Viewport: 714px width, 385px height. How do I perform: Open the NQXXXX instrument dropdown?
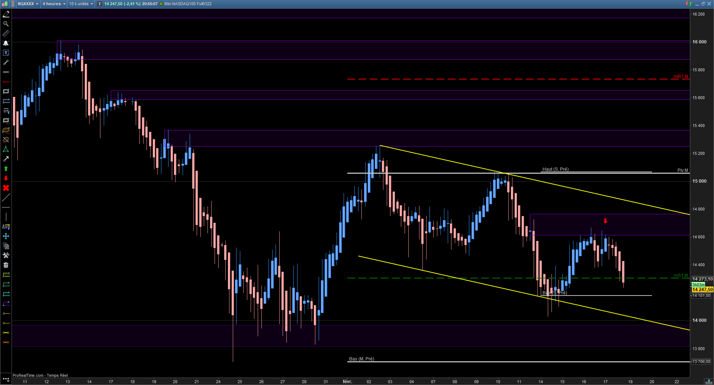(28, 4)
